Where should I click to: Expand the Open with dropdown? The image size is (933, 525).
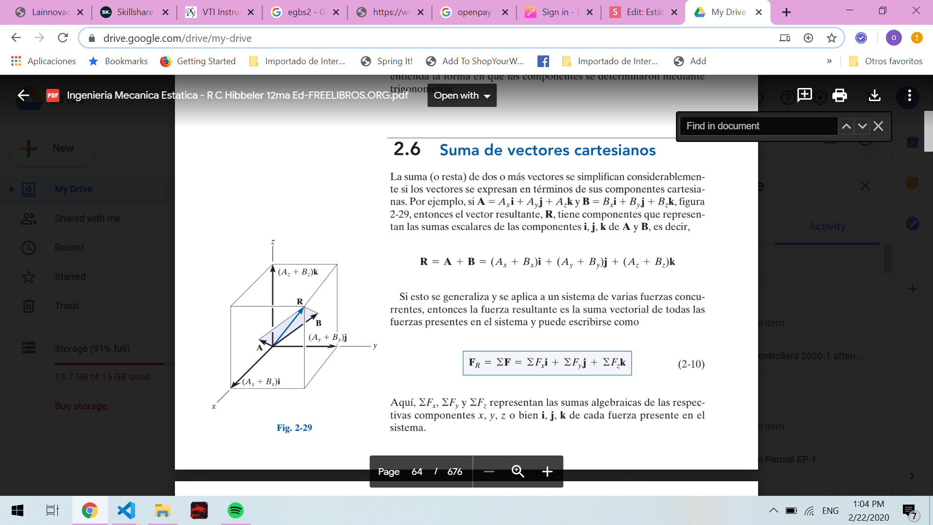(x=462, y=95)
